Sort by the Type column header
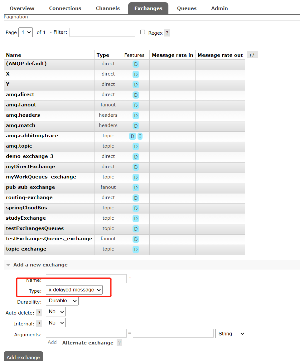The width and height of the screenshot is (300, 361). coord(103,55)
